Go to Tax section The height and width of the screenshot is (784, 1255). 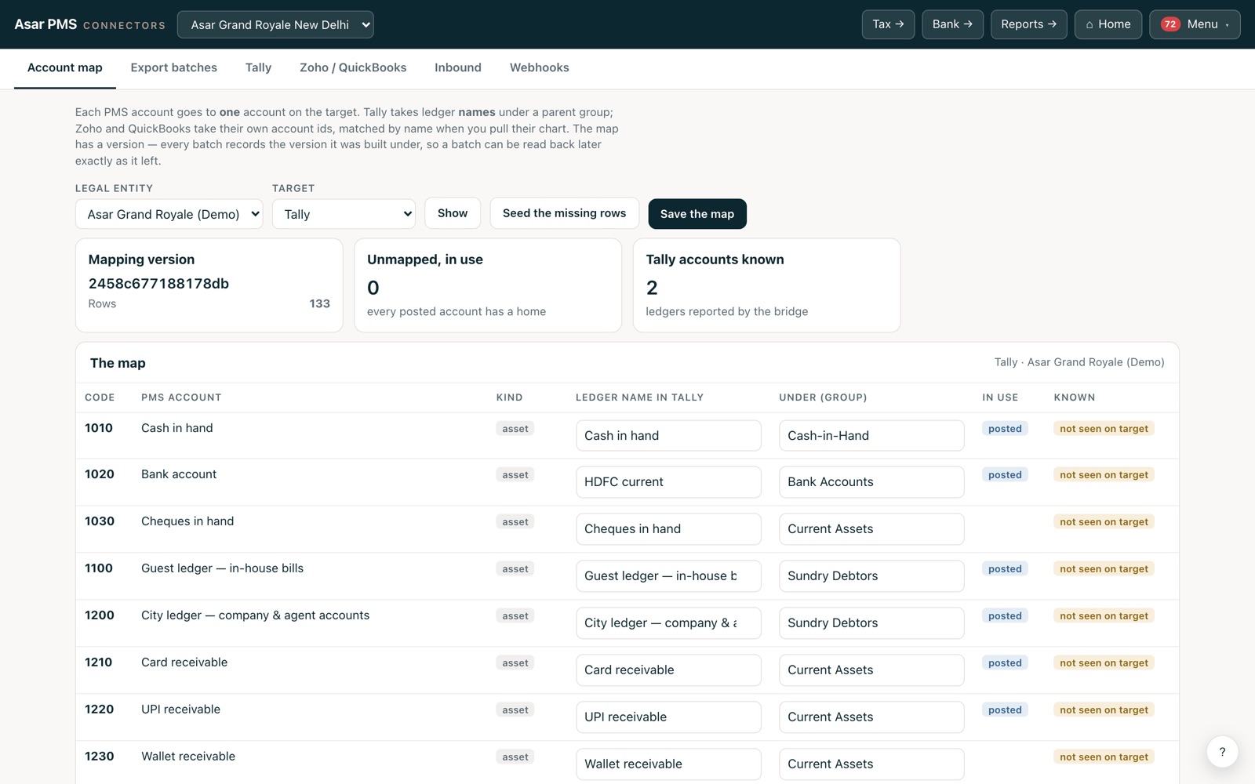pyautogui.click(x=888, y=24)
